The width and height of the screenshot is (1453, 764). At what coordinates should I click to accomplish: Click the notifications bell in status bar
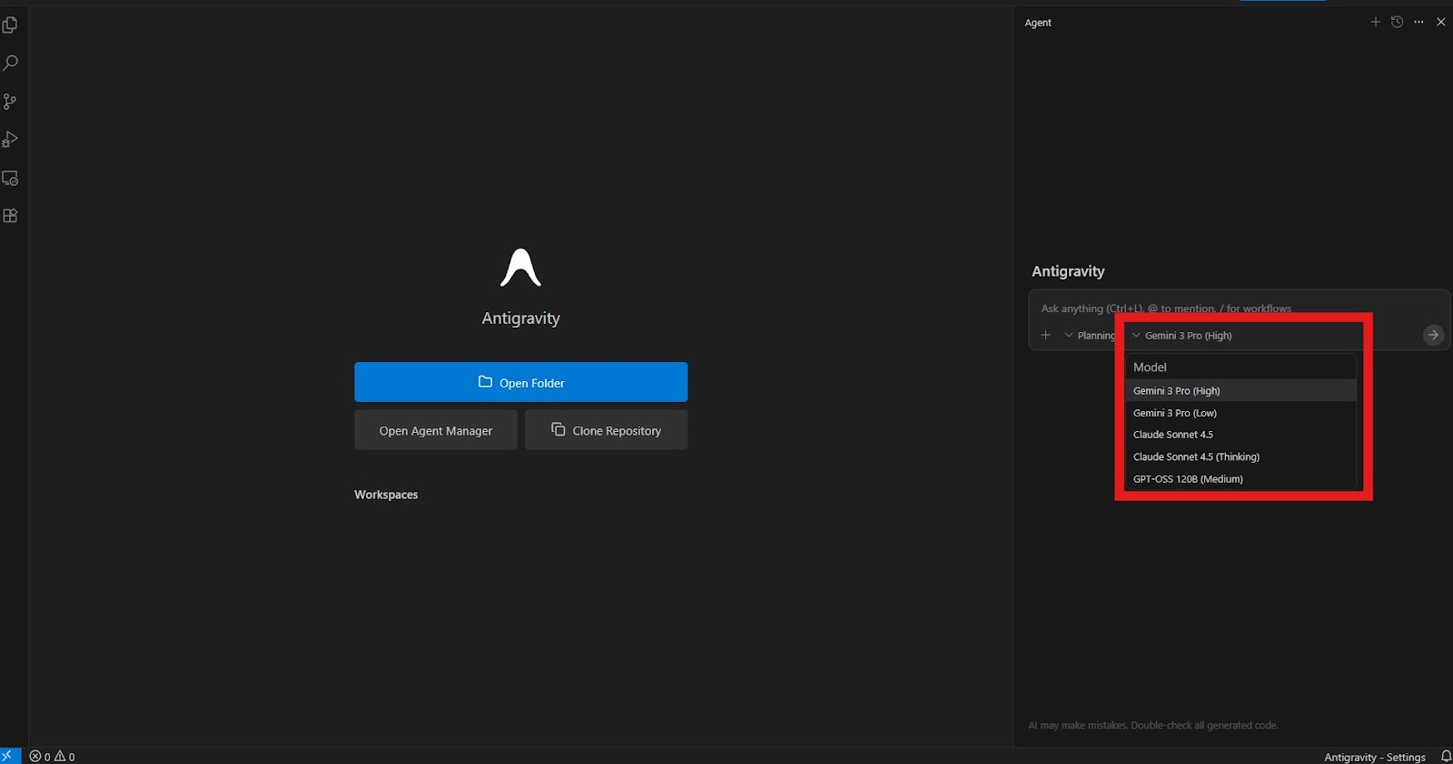pos(1446,757)
